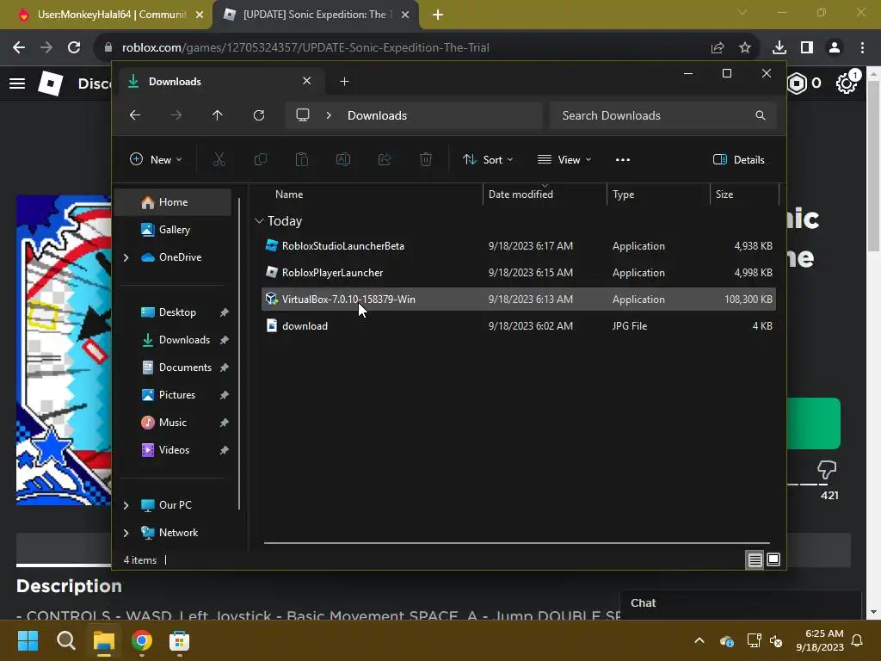This screenshot has height=661, width=881.
Task: Toggle the Details pane
Action: point(739,159)
